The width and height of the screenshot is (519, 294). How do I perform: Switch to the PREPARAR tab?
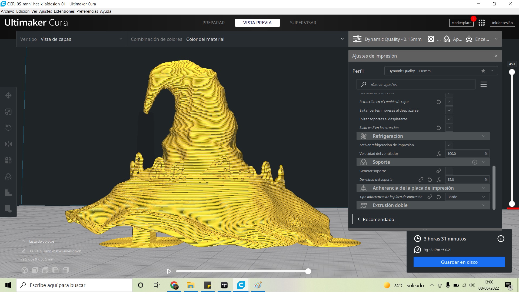click(x=214, y=23)
